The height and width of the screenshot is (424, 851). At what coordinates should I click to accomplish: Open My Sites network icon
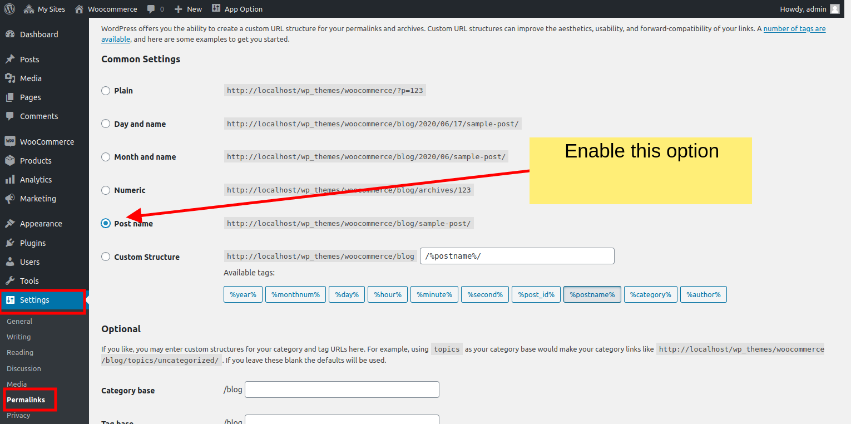[29, 9]
